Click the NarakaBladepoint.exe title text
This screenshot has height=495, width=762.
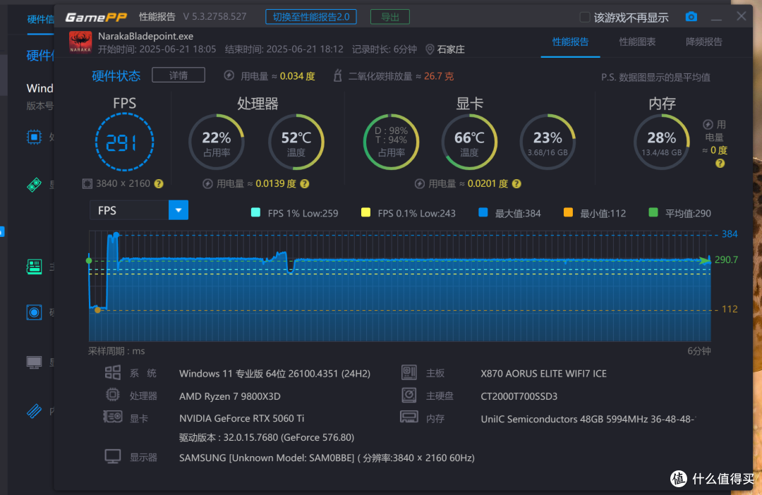[146, 36]
